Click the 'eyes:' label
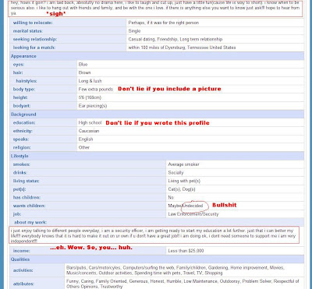Image resolution: width=312 pixels, height=289 pixels. [19, 65]
